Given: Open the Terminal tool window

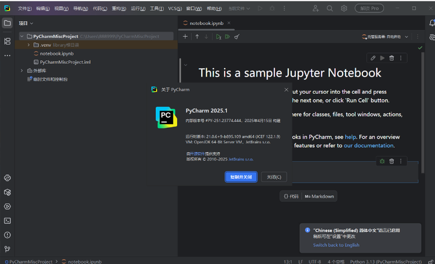Looking at the screenshot, I should (7, 221).
